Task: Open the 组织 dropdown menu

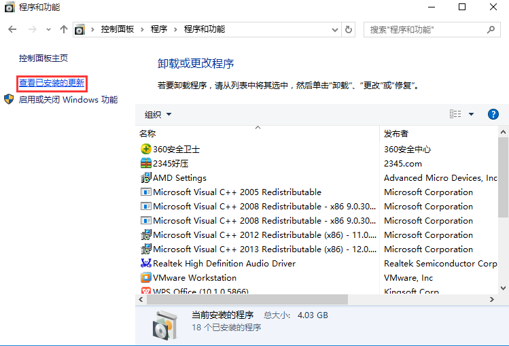Action: (158, 114)
